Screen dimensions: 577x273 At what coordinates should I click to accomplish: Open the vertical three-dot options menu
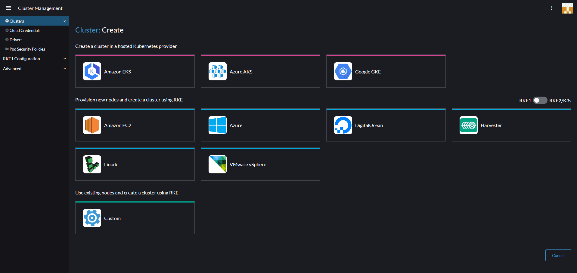point(552,8)
